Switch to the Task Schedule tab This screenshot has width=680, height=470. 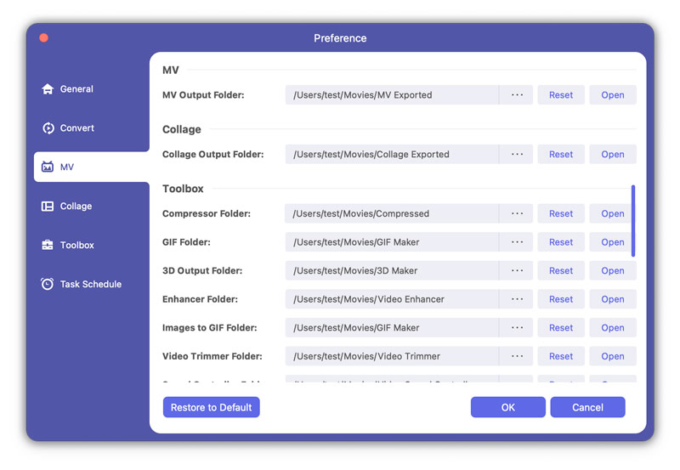pos(90,285)
